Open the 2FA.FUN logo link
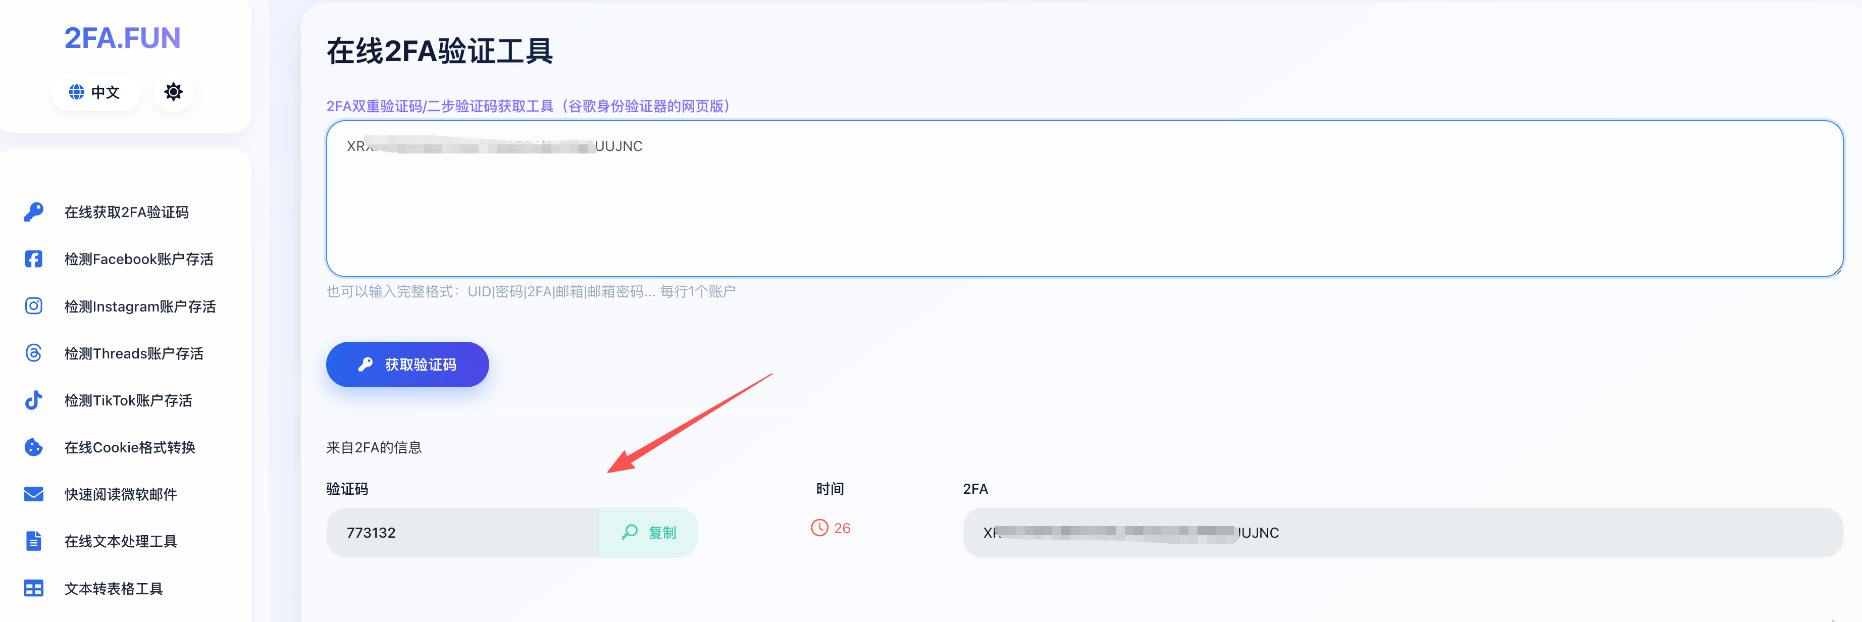Image resolution: width=1862 pixels, height=622 pixels. [122, 38]
